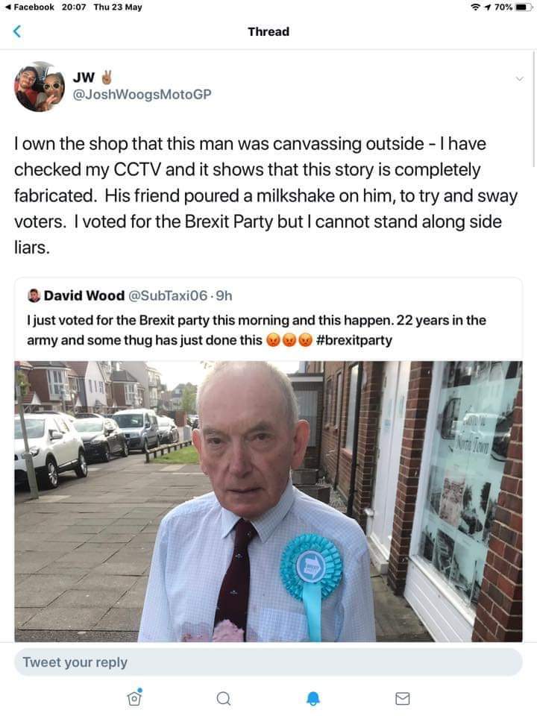
Task: Return to Facebook via status bar link
Action: 29,7
